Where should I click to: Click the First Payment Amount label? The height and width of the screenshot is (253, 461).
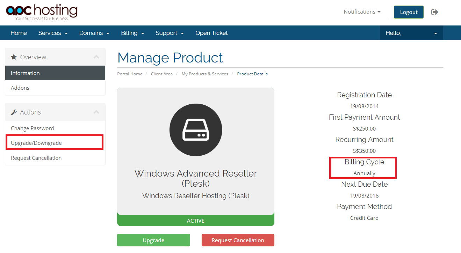pyautogui.click(x=365, y=117)
